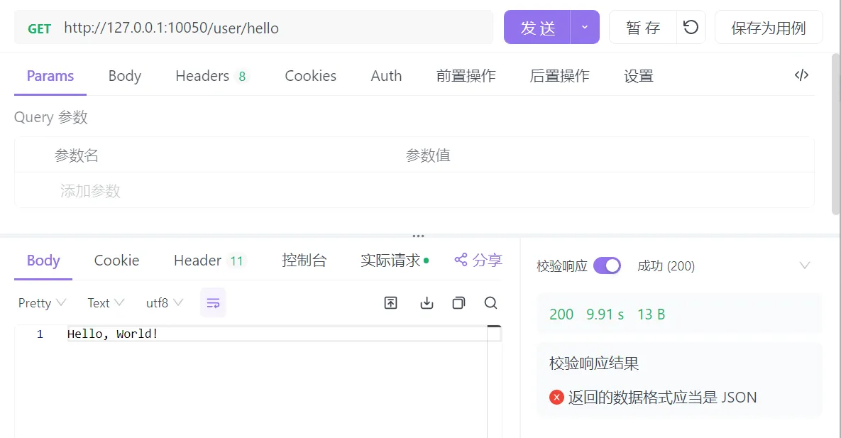Select the response Body tab
The image size is (841, 438).
coord(43,261)
